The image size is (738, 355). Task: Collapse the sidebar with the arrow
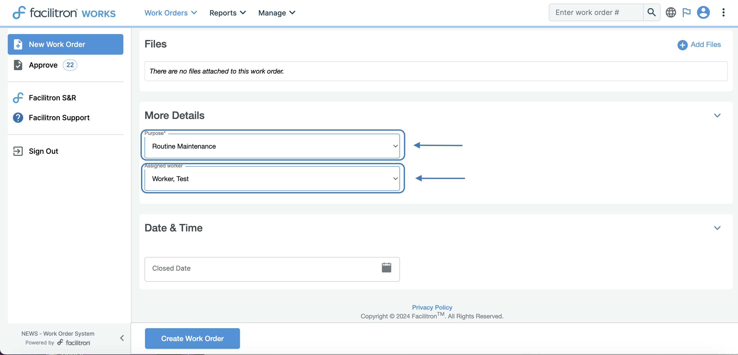(x=122, y=338)
